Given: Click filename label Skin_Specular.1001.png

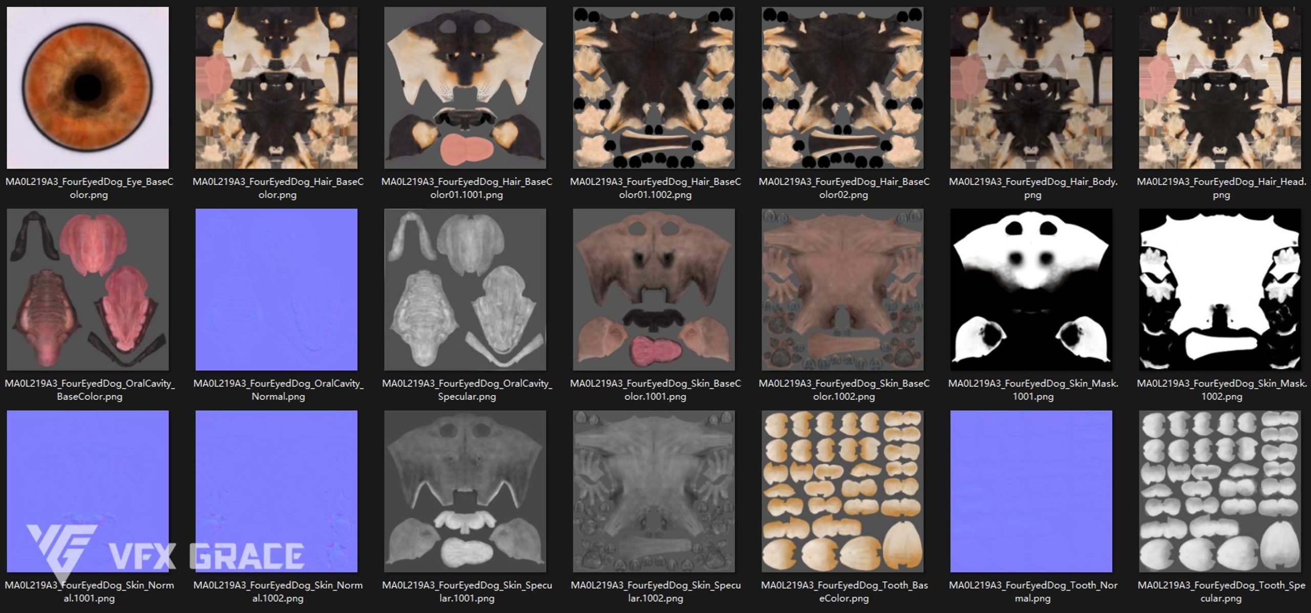Looking at the screenshot, I should [467, 591].
